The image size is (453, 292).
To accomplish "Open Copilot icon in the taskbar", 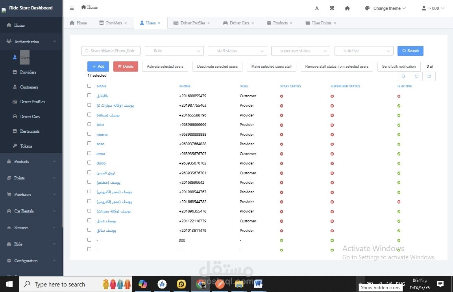I will click(143, 284).
